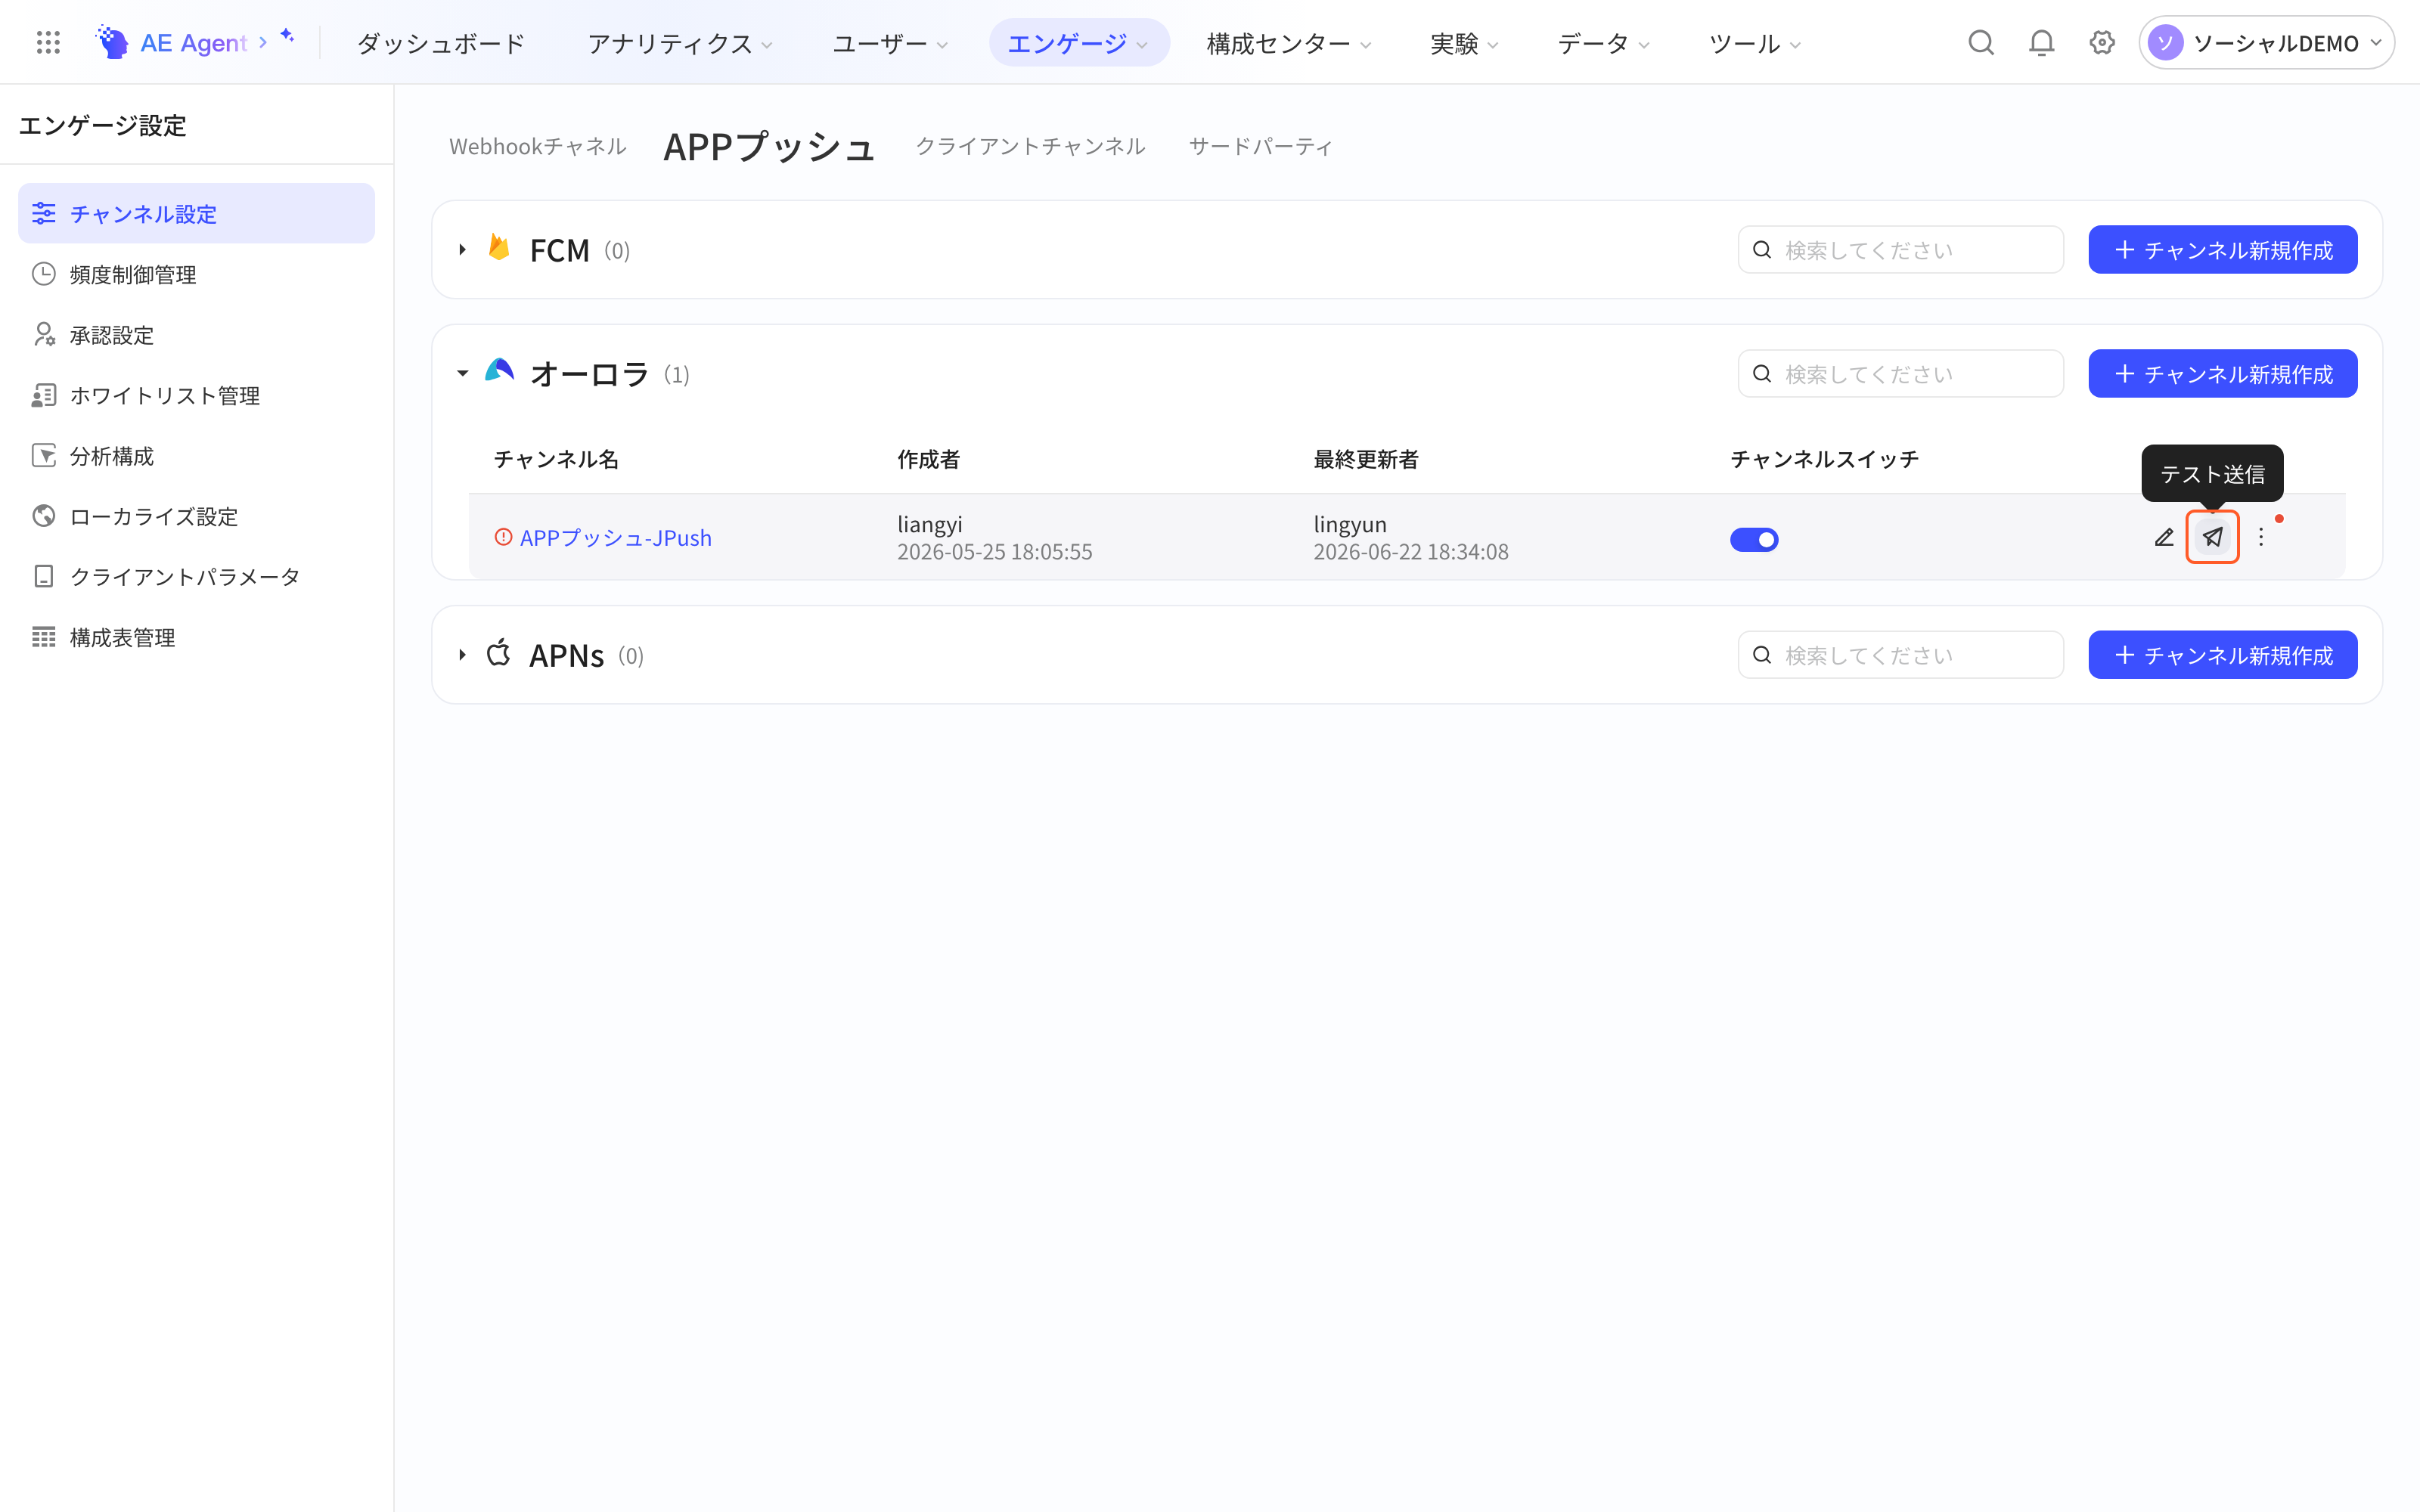2420x1512 pixels.
Task: Click the APNs Apple logo
Action: (x=498, y=653)
